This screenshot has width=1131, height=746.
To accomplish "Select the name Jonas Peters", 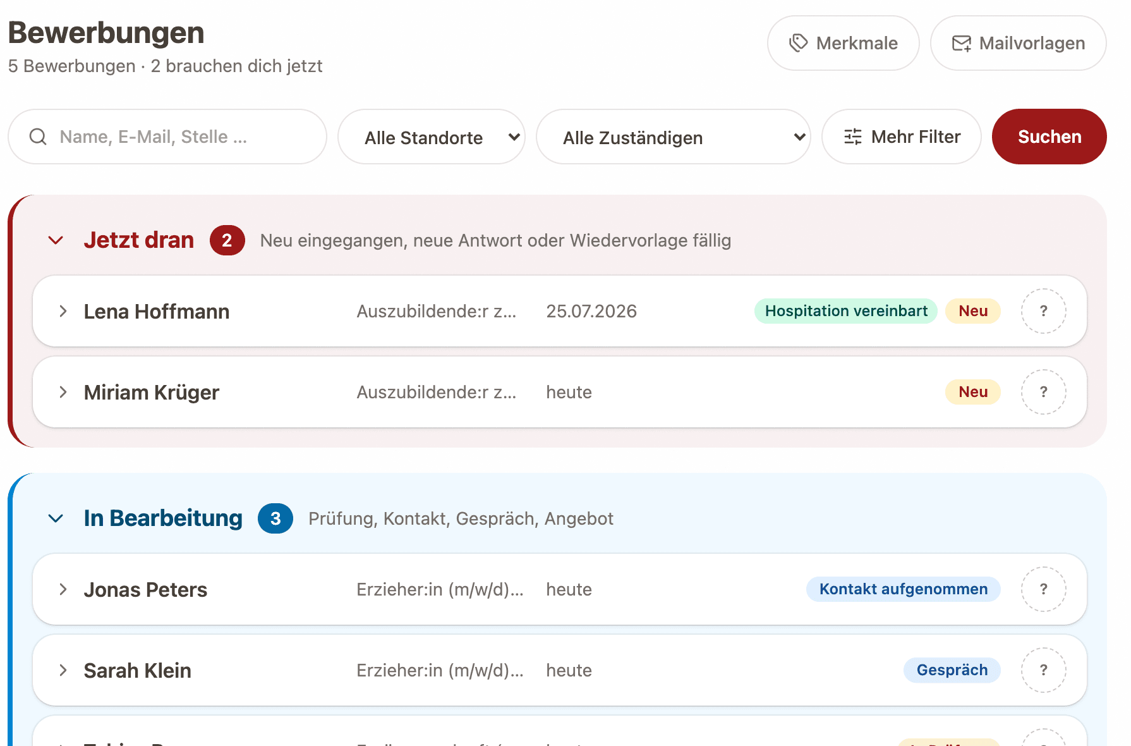I will 146,590.
